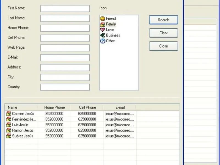Screen dimensions: 220x165
Task: Click the house icon beside Luis Jesús
Action: pos(9,125)
